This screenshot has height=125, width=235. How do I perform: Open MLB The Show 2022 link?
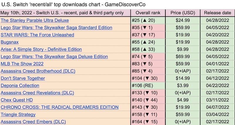click(x=22, y=64)
